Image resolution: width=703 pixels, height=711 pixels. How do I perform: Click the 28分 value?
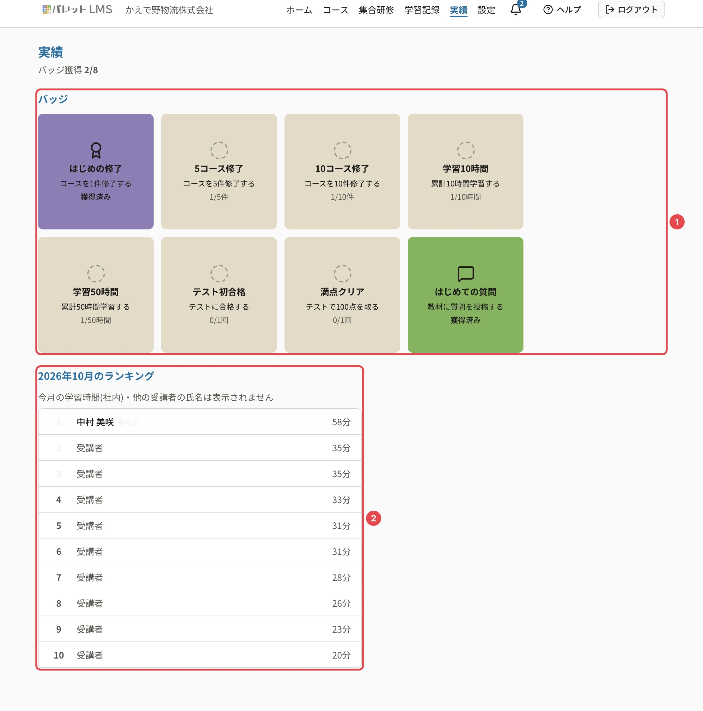(341, 577)
